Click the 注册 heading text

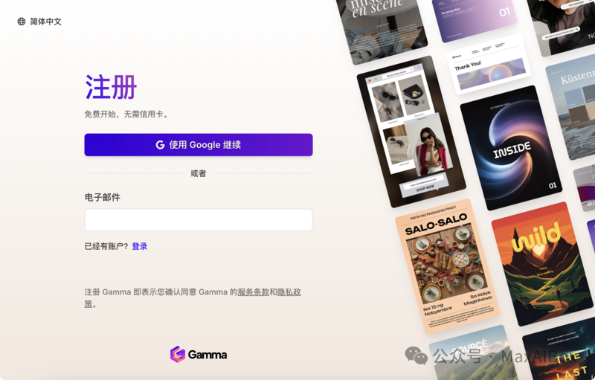[111, 87]
